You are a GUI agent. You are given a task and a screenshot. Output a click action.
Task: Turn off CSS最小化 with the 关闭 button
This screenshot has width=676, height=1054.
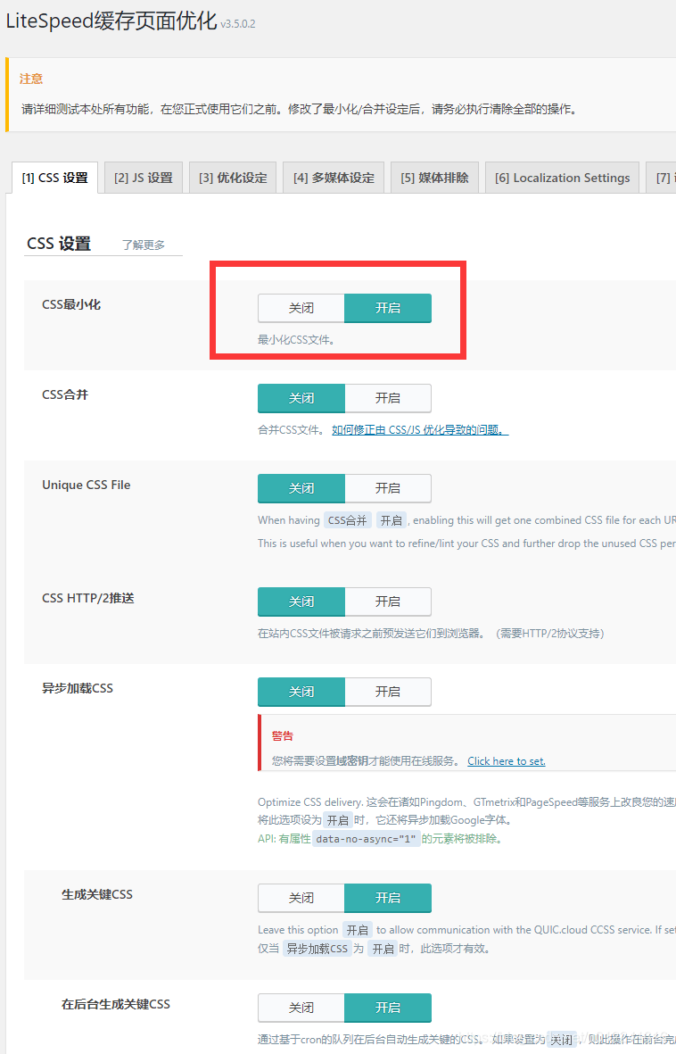tap(301, 308)
